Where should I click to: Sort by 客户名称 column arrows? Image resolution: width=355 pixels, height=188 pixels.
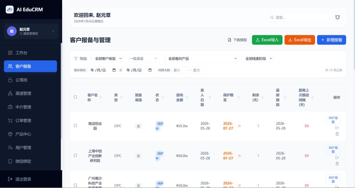[100, 97]
